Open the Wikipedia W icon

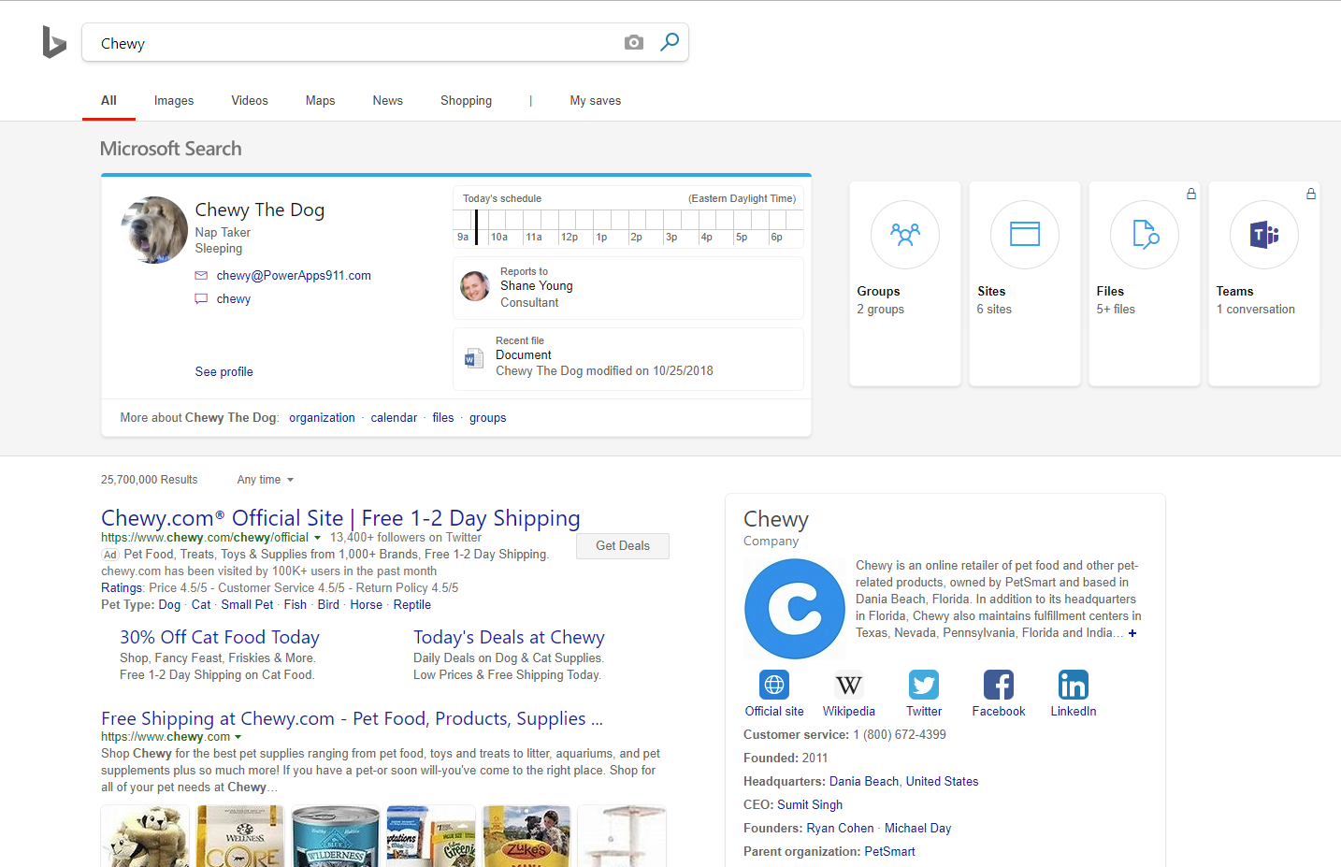(849, 685)
